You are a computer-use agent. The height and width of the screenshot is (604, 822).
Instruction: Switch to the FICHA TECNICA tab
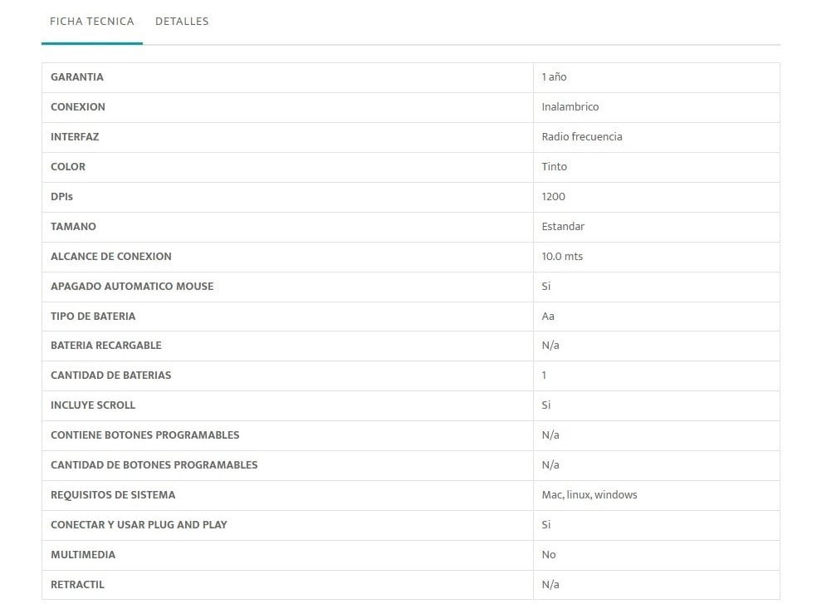coord(91,22)
